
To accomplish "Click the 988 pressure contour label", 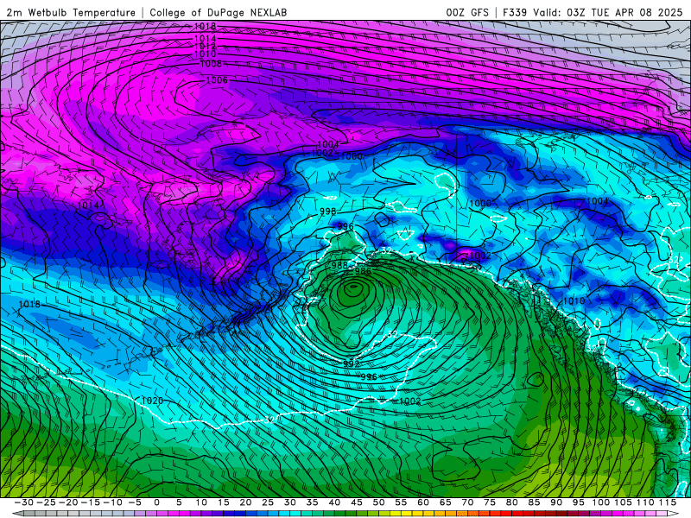I will point(339,265).
